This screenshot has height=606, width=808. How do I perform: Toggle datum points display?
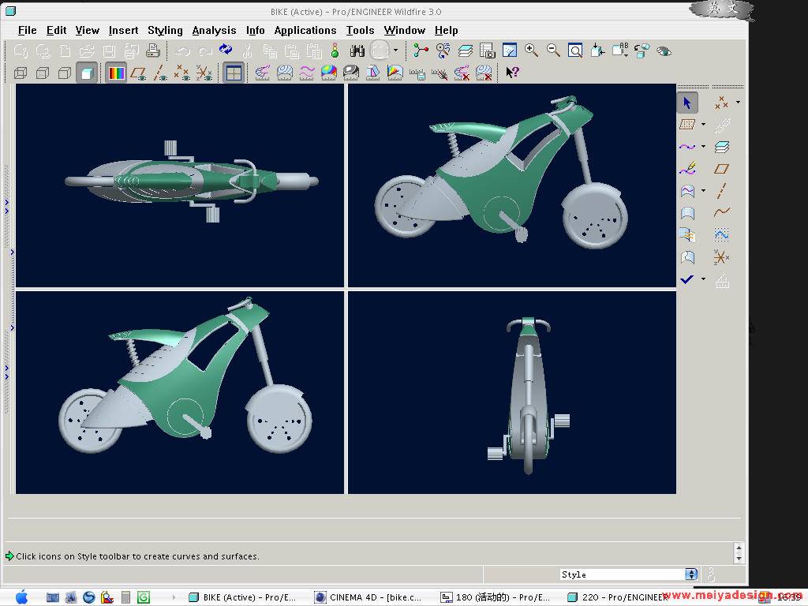click(x=182, y=73)
